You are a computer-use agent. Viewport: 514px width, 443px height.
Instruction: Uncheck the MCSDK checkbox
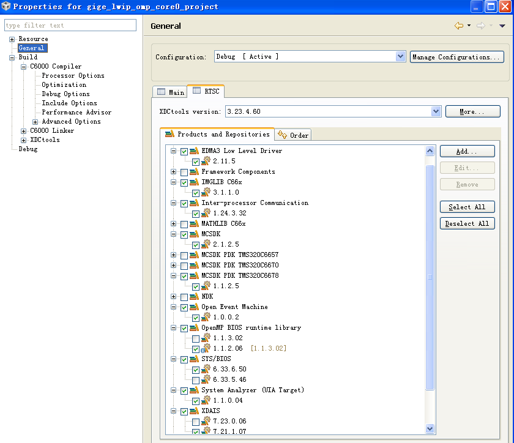pos(184,235)
